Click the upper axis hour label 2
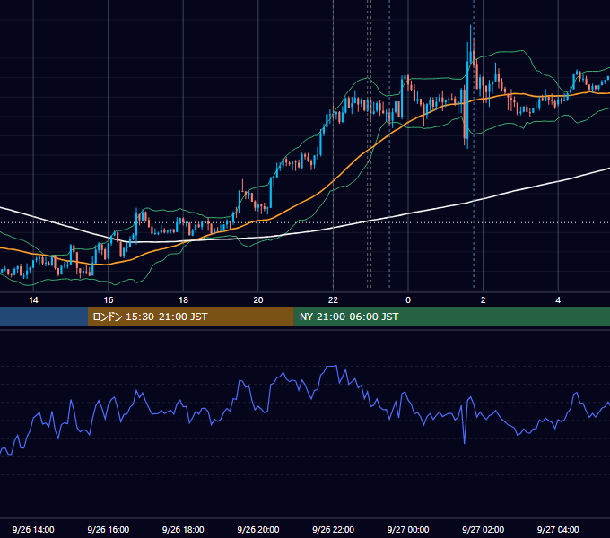 (484, 300)
